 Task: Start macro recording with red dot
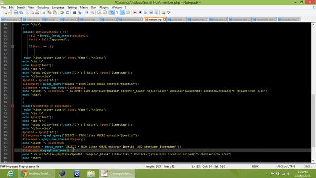tap(135, 12)
